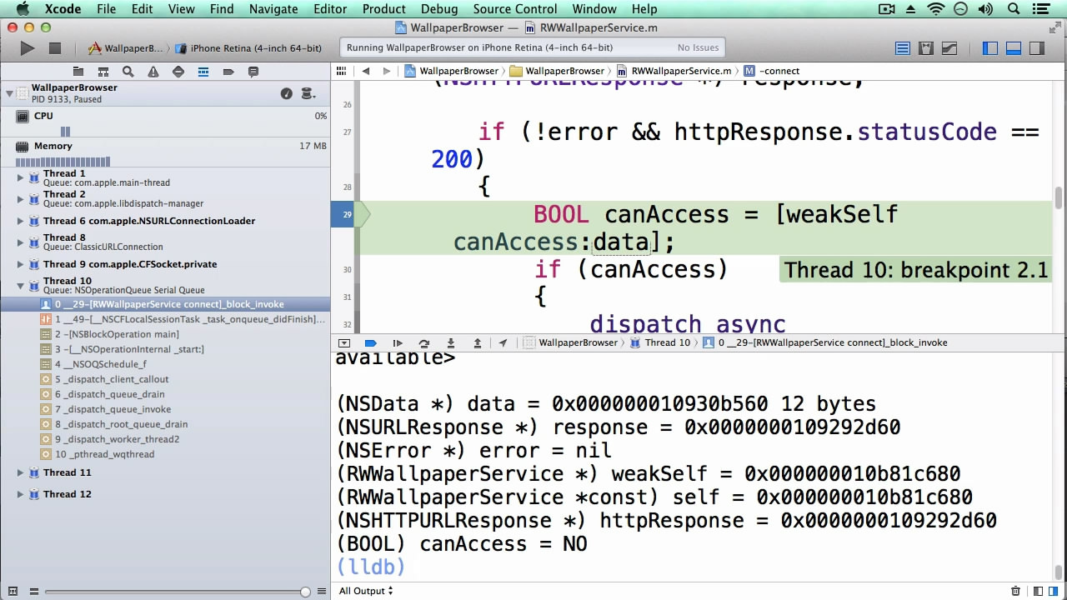Collapse Thread 10 disclosure triangle
The width and height of the screenshot is (1067, 600).
21,285
